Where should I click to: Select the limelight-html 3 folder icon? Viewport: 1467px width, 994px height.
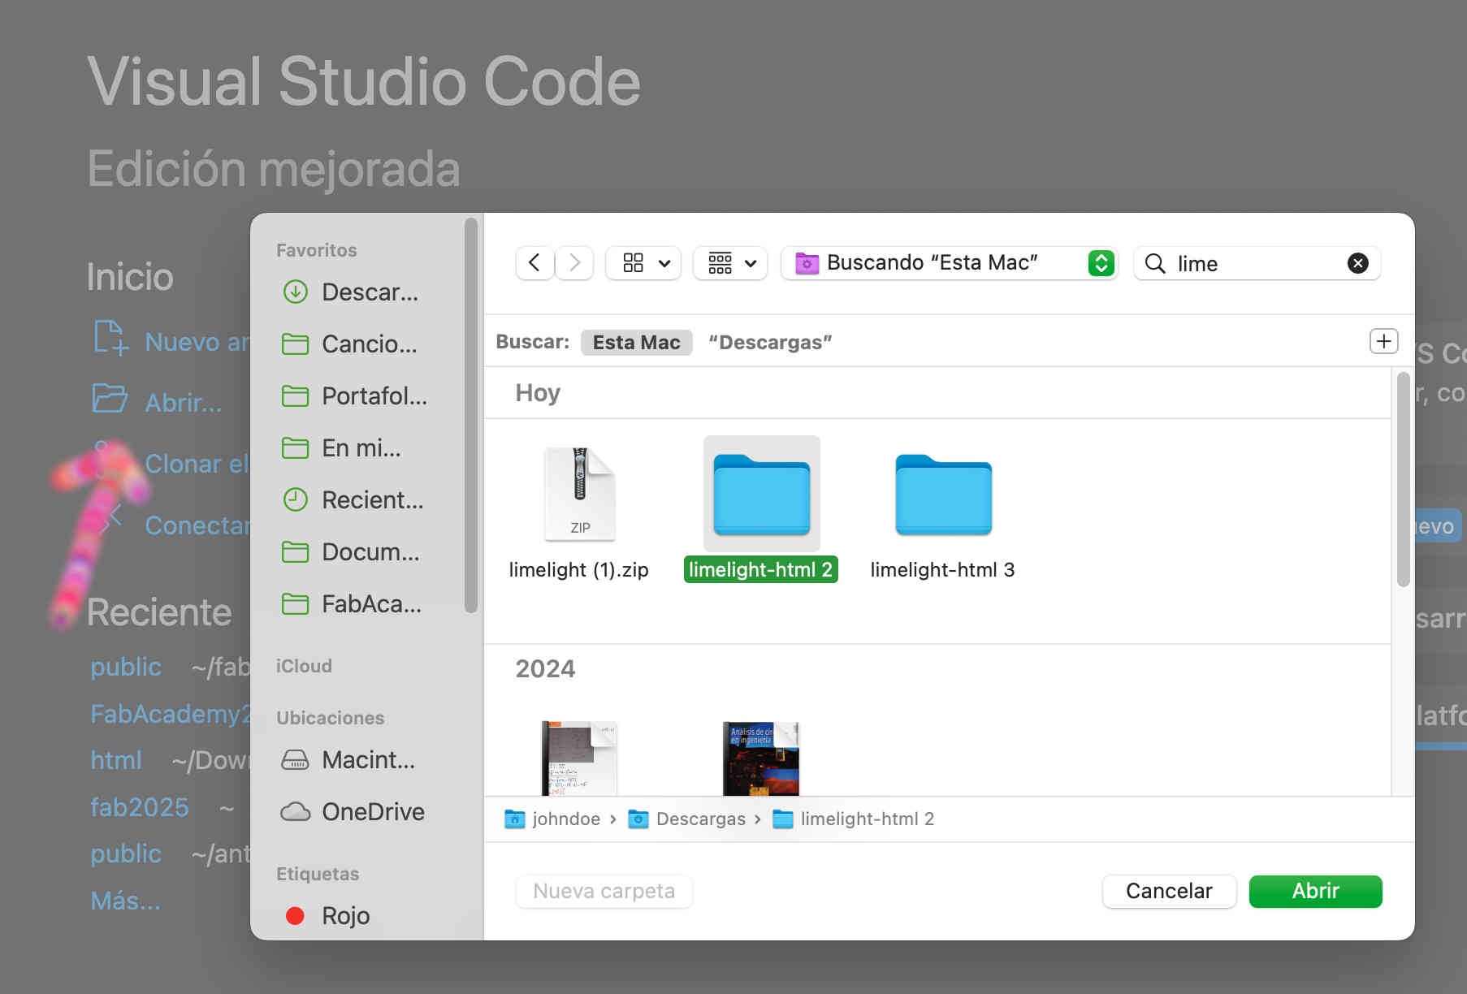tap(943, 494)
